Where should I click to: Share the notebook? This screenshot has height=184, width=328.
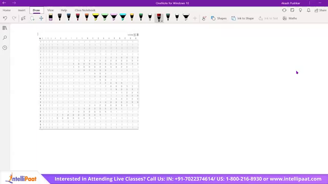[320, 10]
